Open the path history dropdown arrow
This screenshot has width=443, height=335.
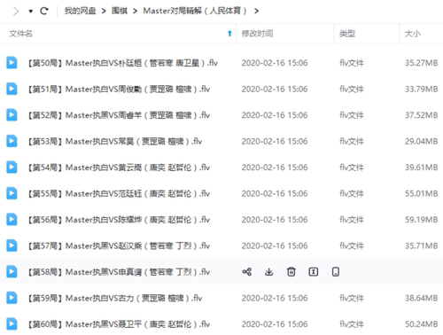[x=31, y=12]
